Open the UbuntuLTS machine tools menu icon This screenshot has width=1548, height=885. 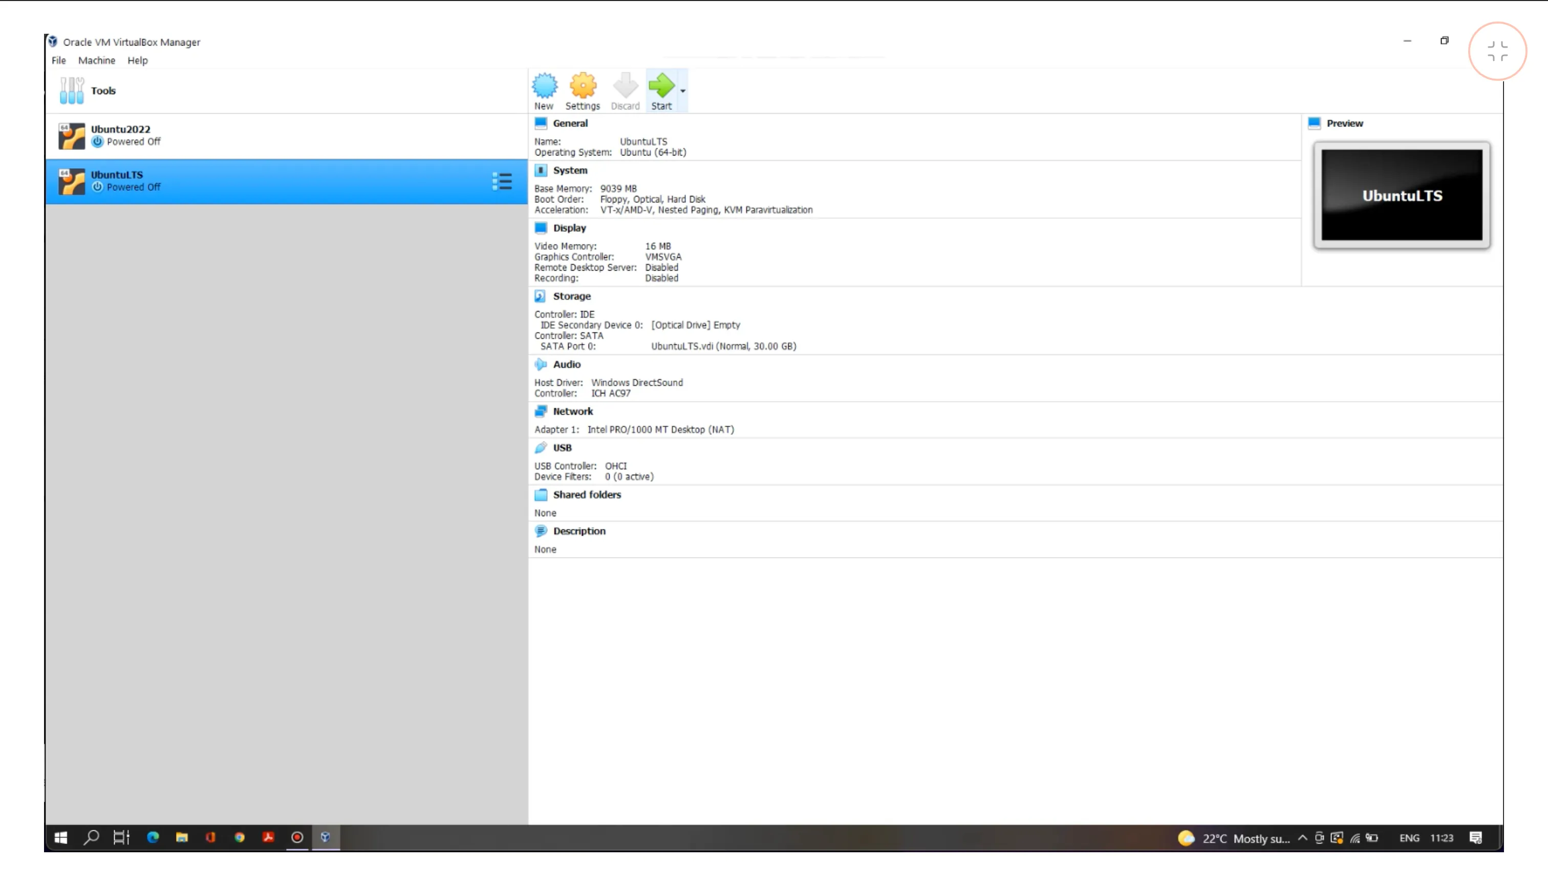click(x=502, y=181)
